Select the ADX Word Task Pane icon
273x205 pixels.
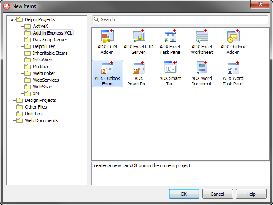233,68
